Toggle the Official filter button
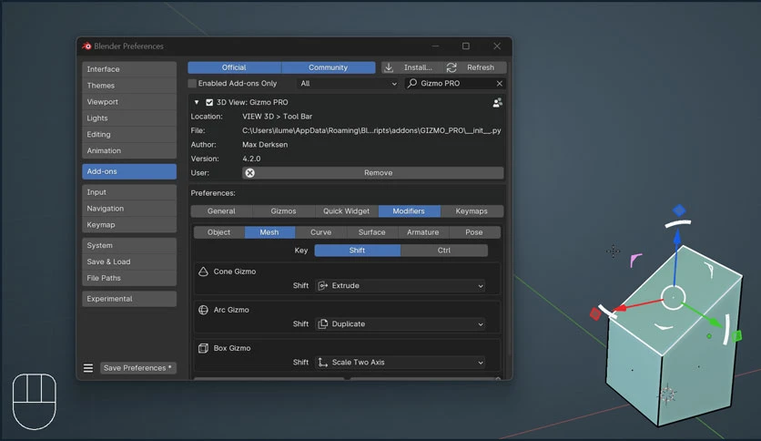The image size is (761, 441). click(x=235, y=67)
